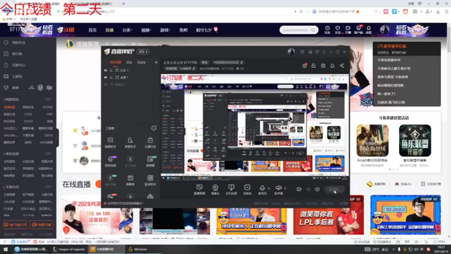Add a 多媒体 media source

click(247, 190)
